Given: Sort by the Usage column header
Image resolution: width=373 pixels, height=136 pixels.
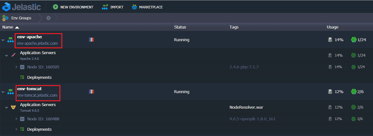Looking at the screenshot, I should [x=349, y=27].
